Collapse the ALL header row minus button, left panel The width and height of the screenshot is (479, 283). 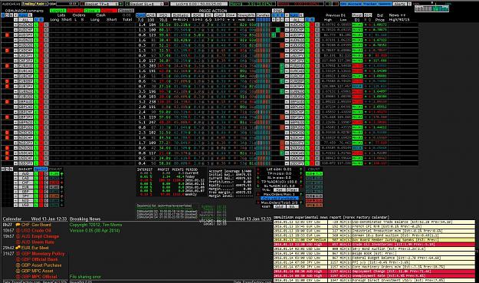15,20
